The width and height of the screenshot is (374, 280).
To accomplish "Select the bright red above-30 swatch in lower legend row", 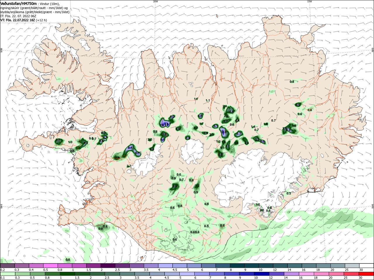I will pos(366,274).
